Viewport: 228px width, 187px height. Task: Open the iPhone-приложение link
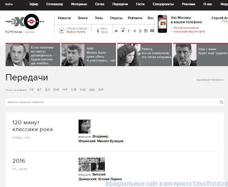(x=186, y=28)
